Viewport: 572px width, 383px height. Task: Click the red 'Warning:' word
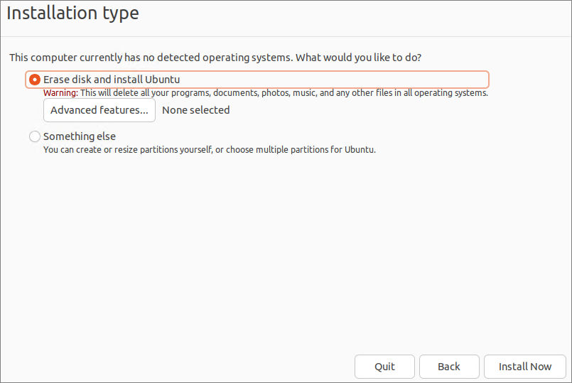[x=60, y=93]
